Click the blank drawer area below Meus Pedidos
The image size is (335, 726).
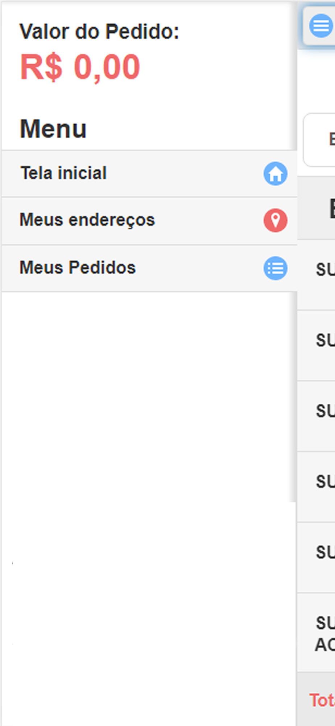click(149, 508)
